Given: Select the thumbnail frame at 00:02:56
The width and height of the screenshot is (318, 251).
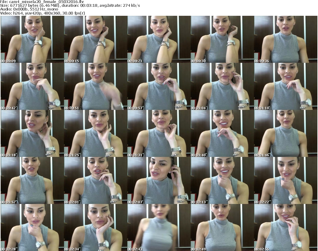Looking at the screenshot, I should click(286, 227).
